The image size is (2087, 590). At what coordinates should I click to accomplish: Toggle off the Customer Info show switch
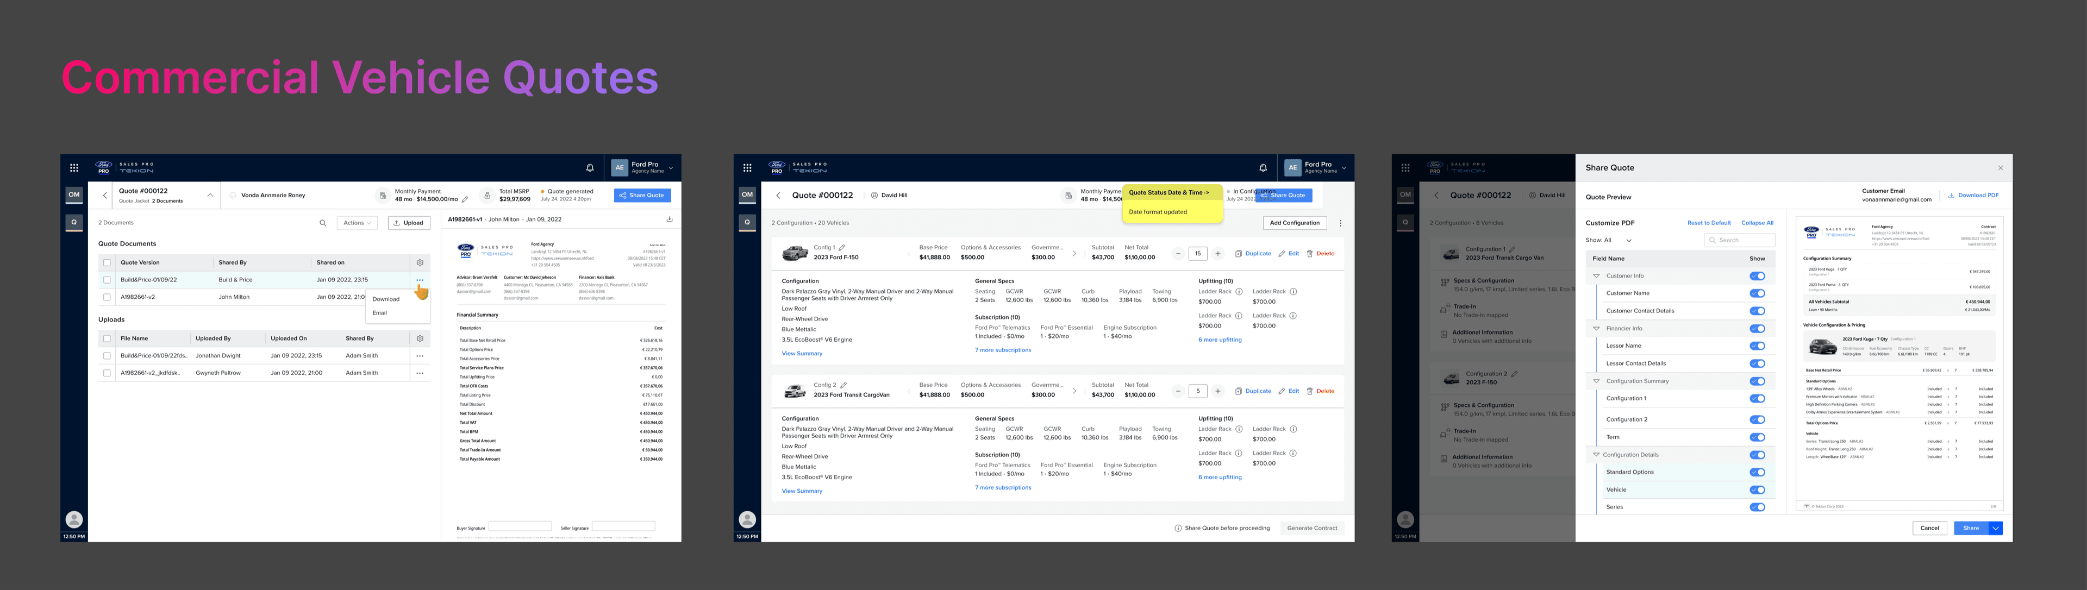[1757, 276]
